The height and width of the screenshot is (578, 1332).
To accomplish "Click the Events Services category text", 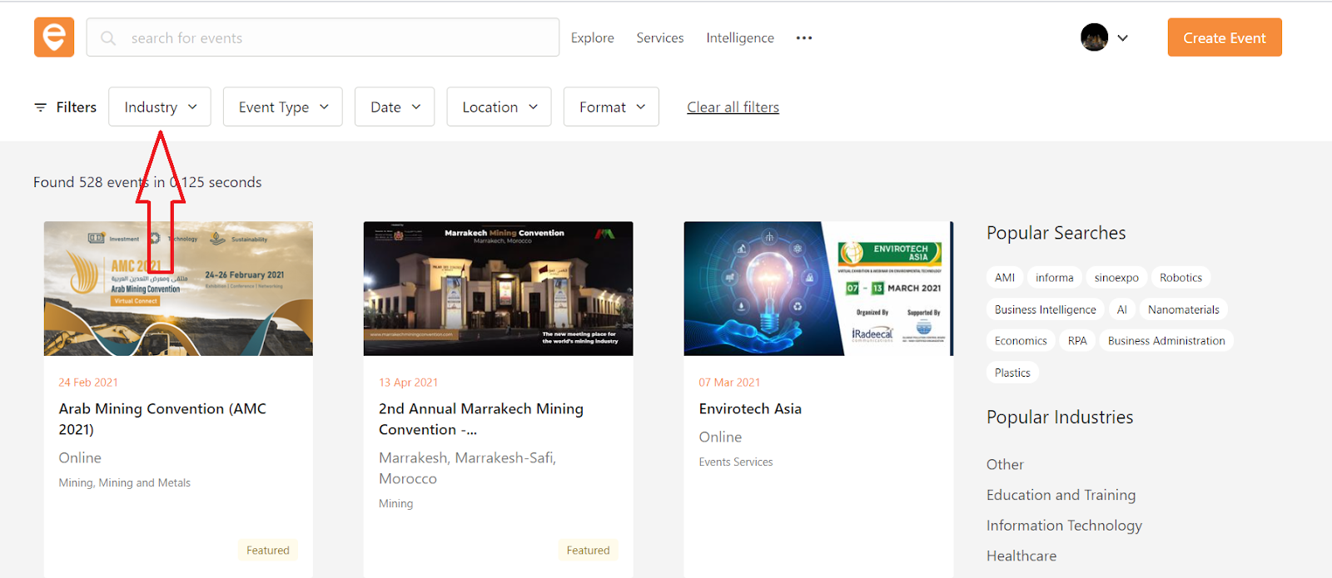I will tap(736, 462).
